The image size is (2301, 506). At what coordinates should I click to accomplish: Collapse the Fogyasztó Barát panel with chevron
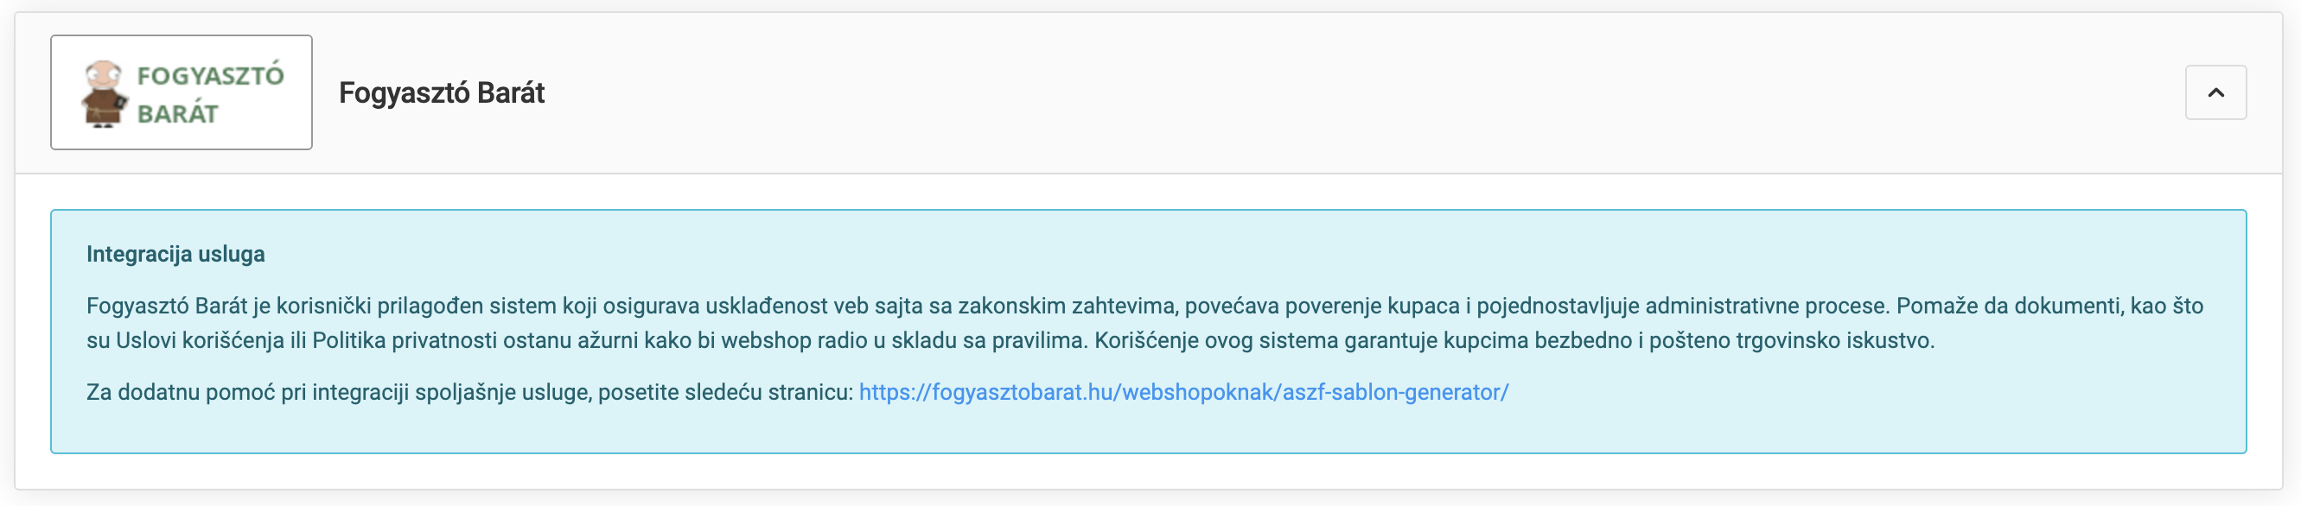[x=2215, y=92]
